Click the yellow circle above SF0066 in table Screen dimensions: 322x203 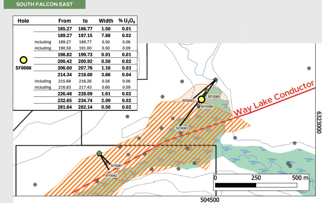click(24, 60)
